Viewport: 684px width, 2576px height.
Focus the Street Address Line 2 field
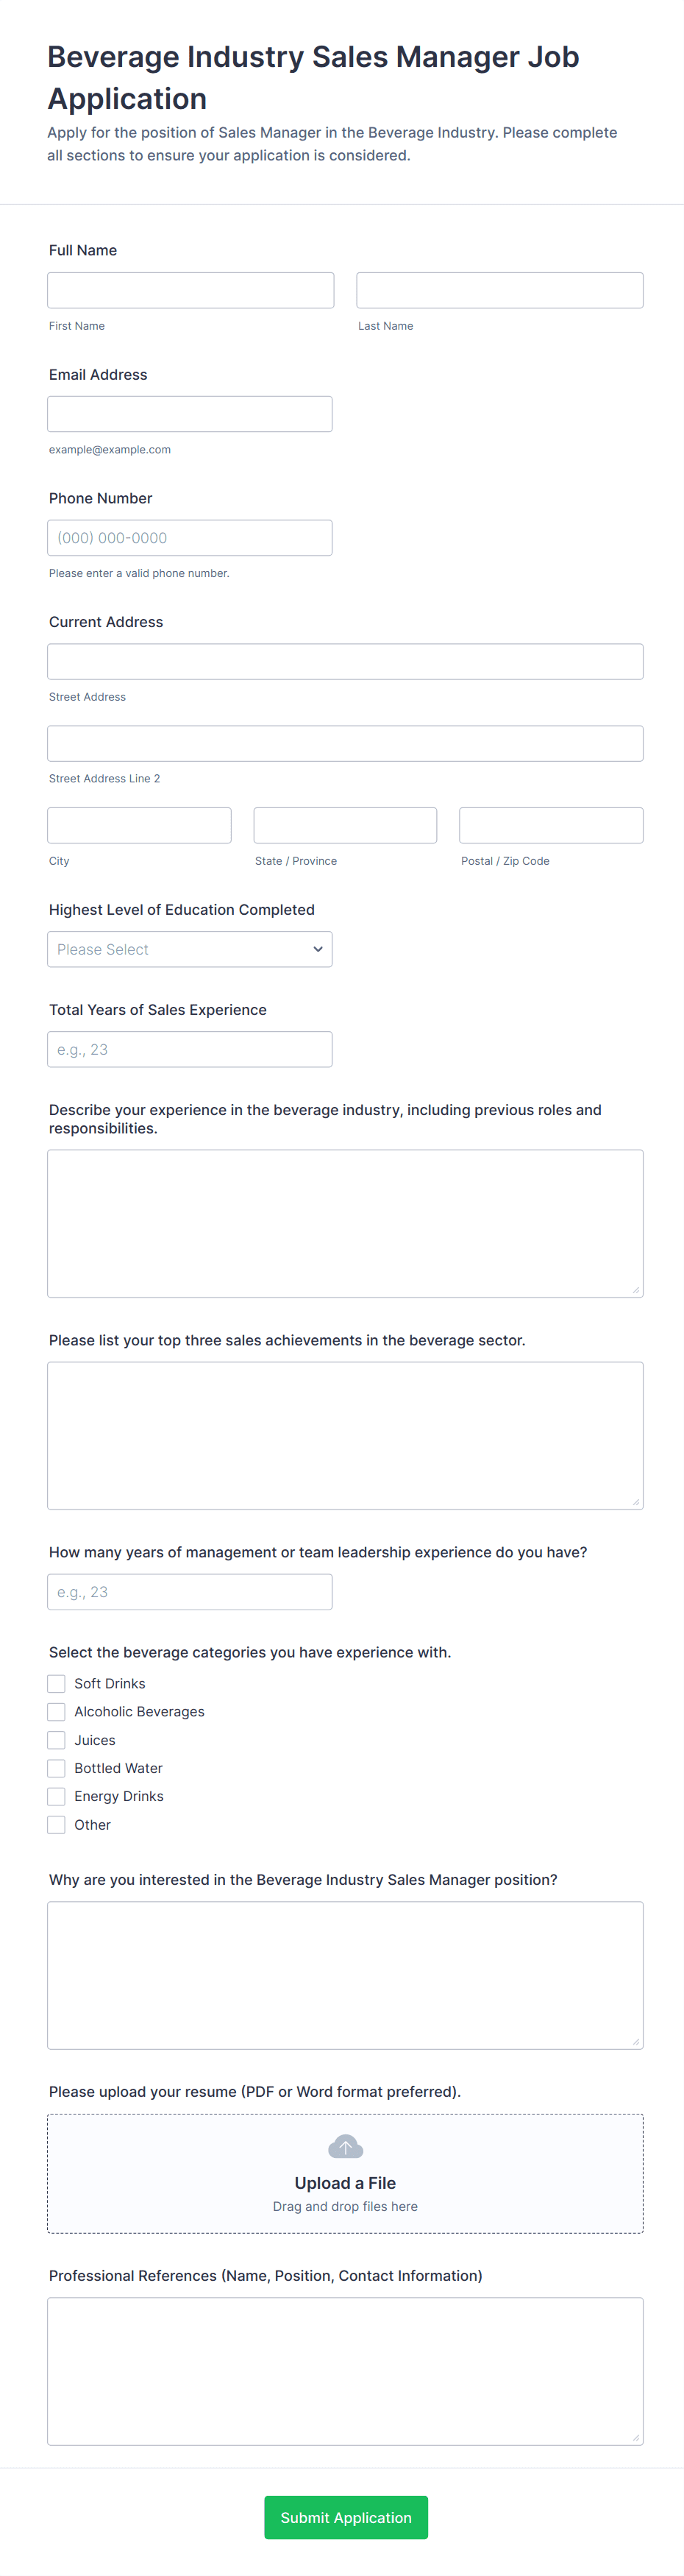tap(345, 743)
